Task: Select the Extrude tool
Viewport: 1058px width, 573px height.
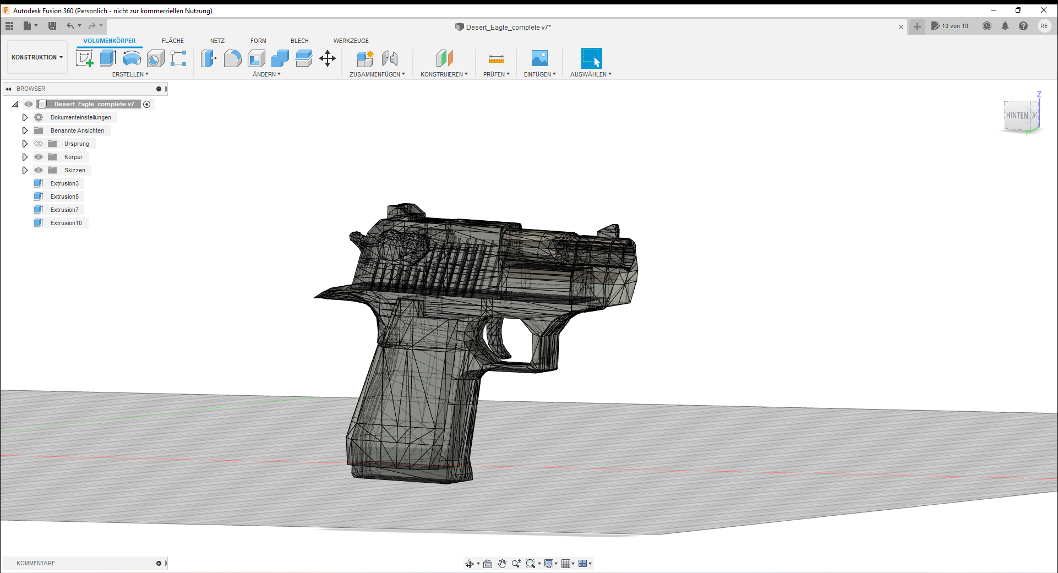Action: (107, 58)
